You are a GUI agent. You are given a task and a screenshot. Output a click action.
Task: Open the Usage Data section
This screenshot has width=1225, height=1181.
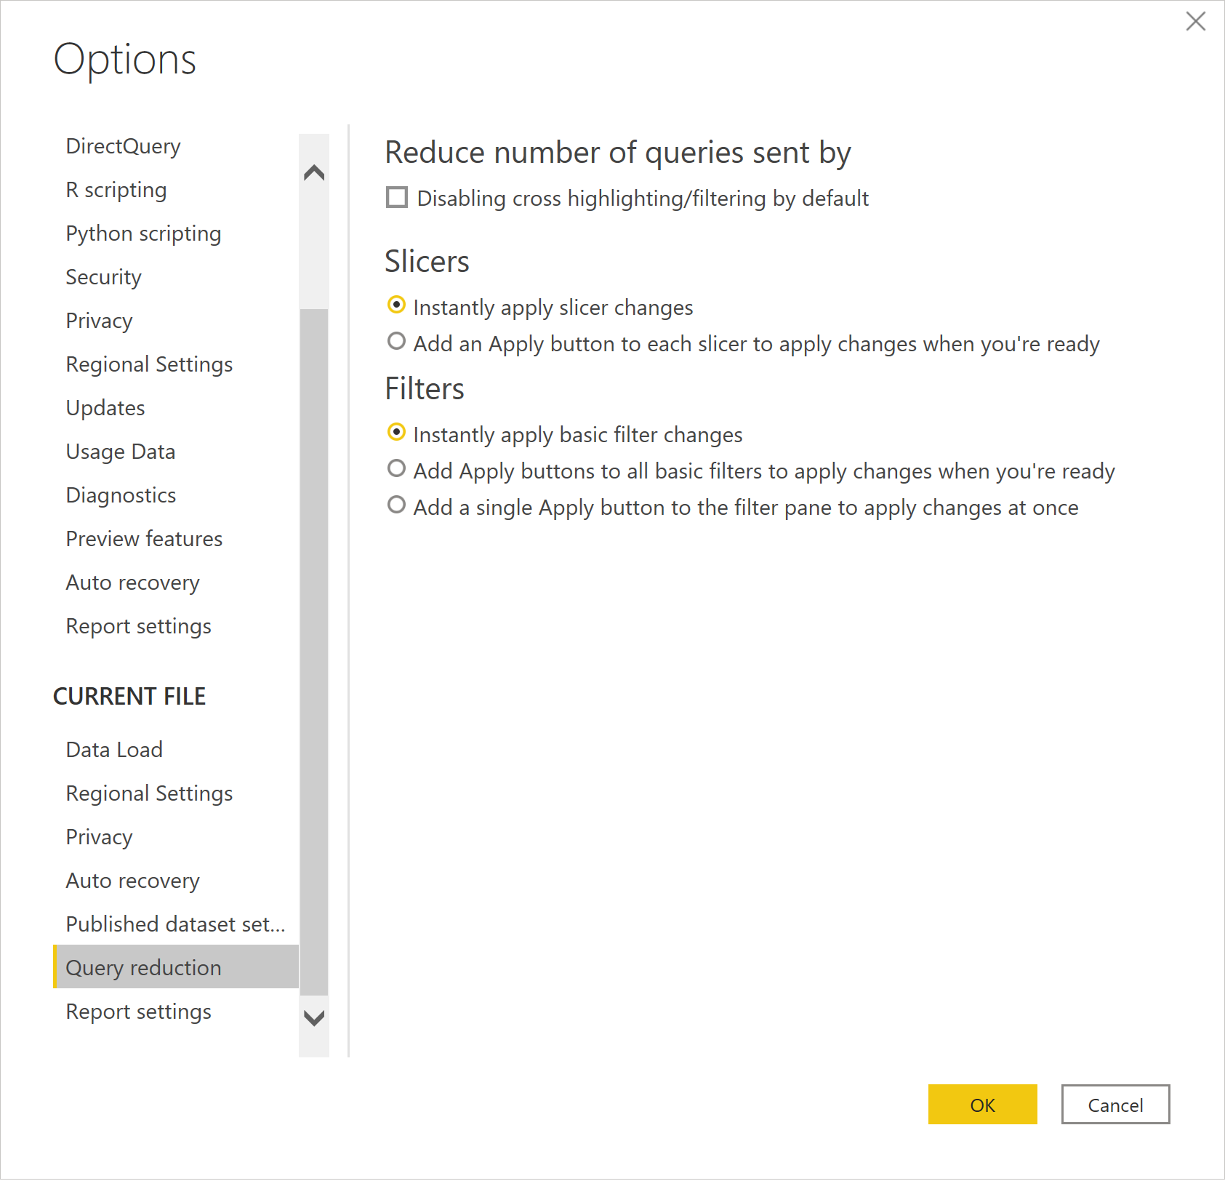[120, 451]
